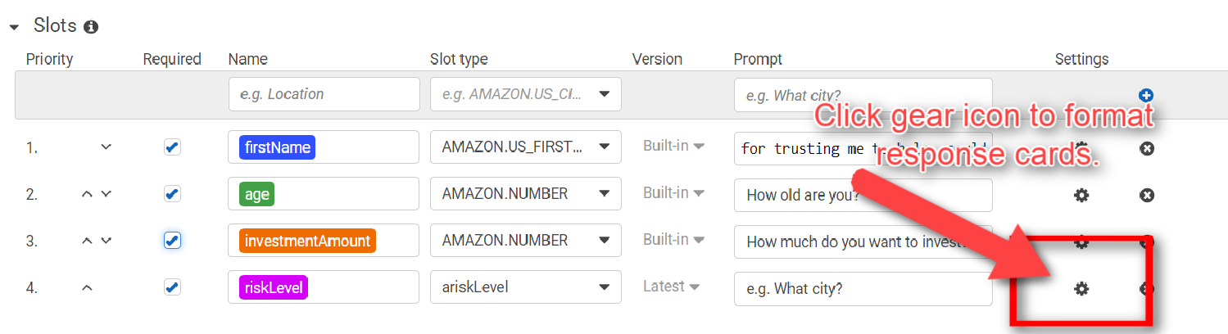Toggle Required checkbox for riskLevel slot
This screenshot has width=1228, height=334.
[172, 287]
